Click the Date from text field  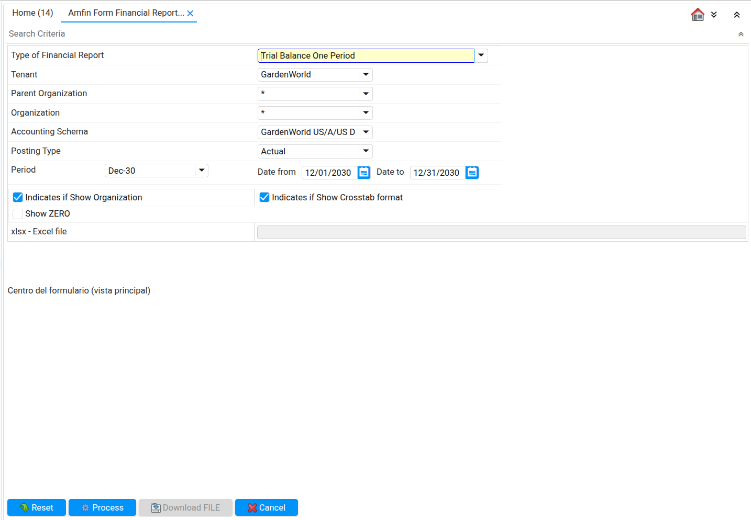click(329, 173)
